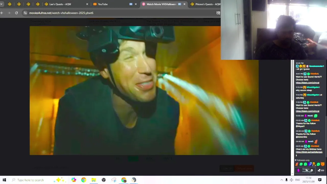The height and width of the screenshot is (184, 327).
Task: Click the pink identity badge in chat input
Action: [298, 170]
